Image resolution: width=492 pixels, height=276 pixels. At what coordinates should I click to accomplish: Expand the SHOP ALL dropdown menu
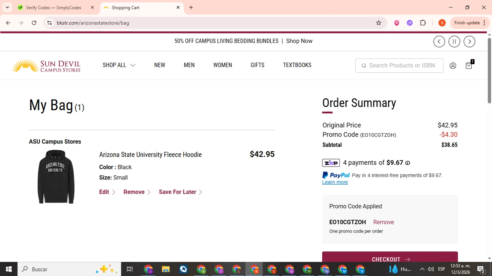[x=119, y=65]
